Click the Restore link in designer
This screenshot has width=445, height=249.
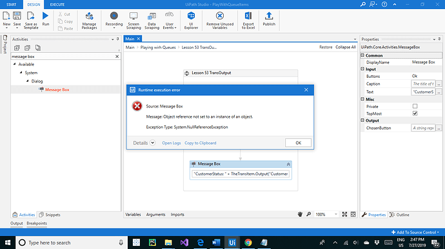326,48
